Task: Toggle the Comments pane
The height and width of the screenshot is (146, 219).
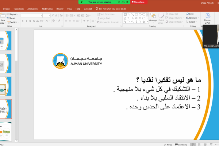Action: (181, 145)
